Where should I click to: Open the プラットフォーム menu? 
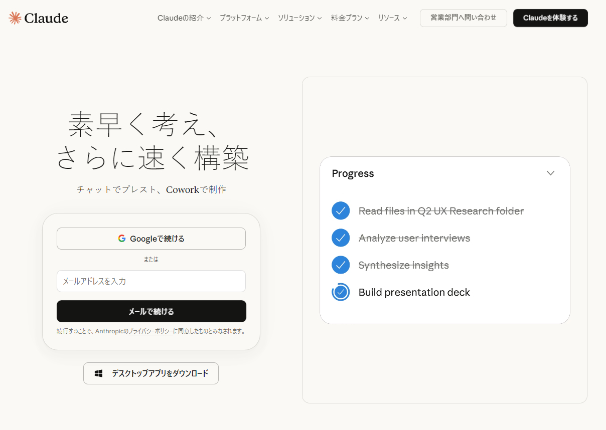pyautogui.click(x=244, y=18)
